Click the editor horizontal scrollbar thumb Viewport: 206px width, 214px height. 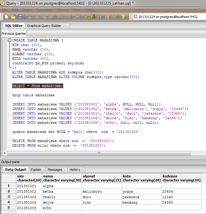pos(99,153)
